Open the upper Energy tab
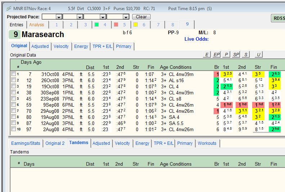The image size is (285, 192). coord(81,46)
